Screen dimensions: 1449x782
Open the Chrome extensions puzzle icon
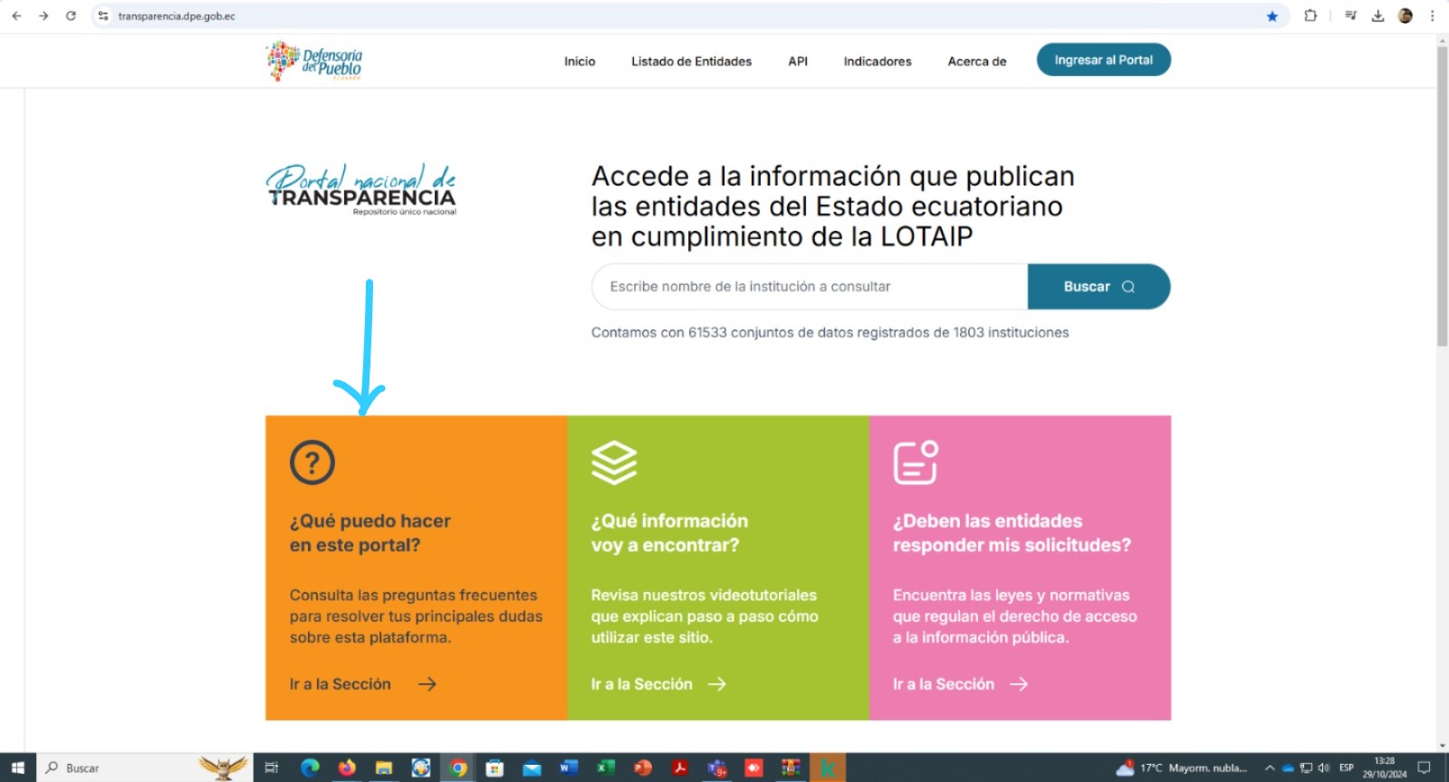(x=1310, y=15)
